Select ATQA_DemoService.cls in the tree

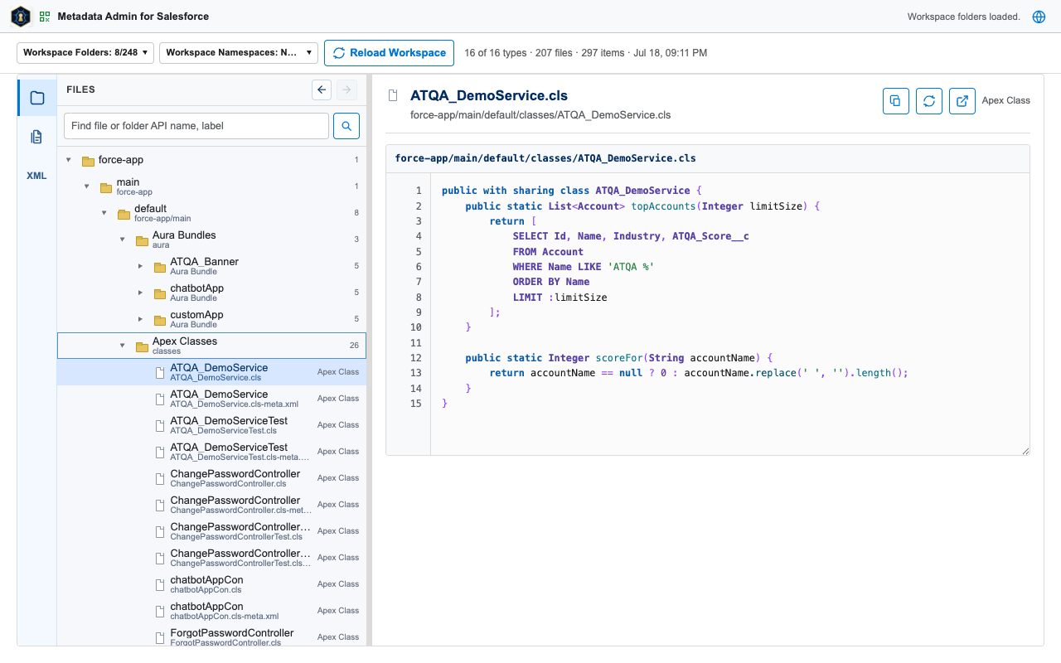[211, 372]
